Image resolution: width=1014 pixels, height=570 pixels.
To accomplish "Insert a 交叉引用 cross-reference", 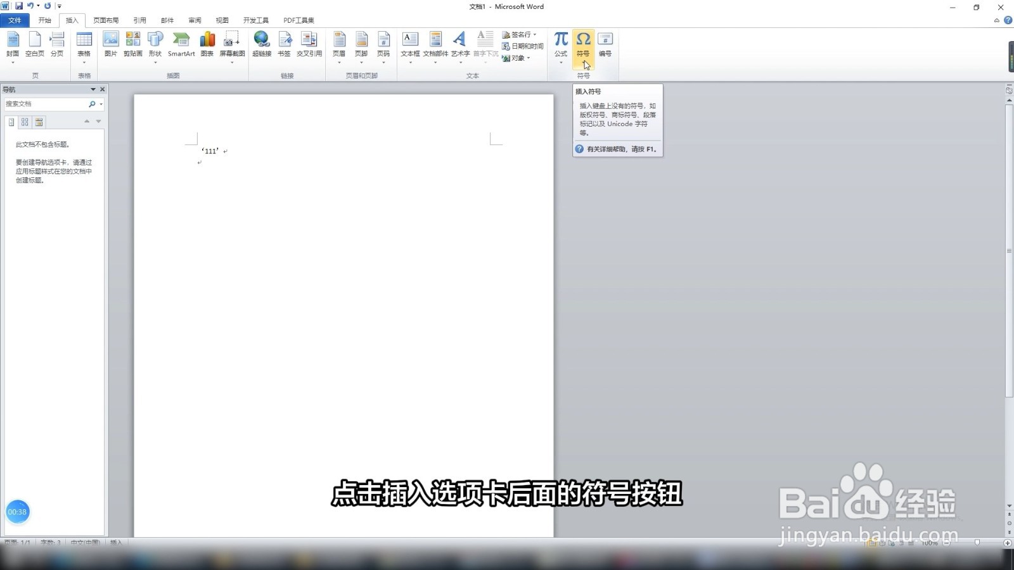I will click(309, 46).
